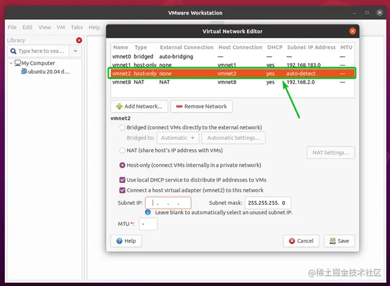390x286 pixels.
Task: Select ubuntu 20.04 d... tree item label
Action: (x=49, y=72)
